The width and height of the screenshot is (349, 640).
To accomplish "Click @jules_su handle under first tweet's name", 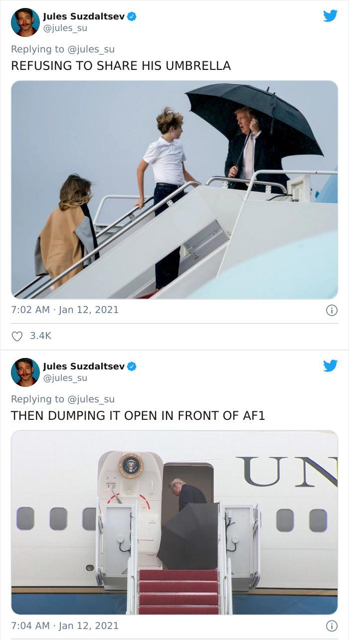I will 65,28.
